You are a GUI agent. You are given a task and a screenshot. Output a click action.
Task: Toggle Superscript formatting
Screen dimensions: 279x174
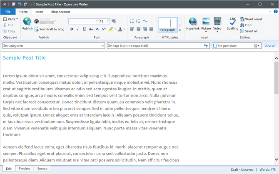click(104, 29)
